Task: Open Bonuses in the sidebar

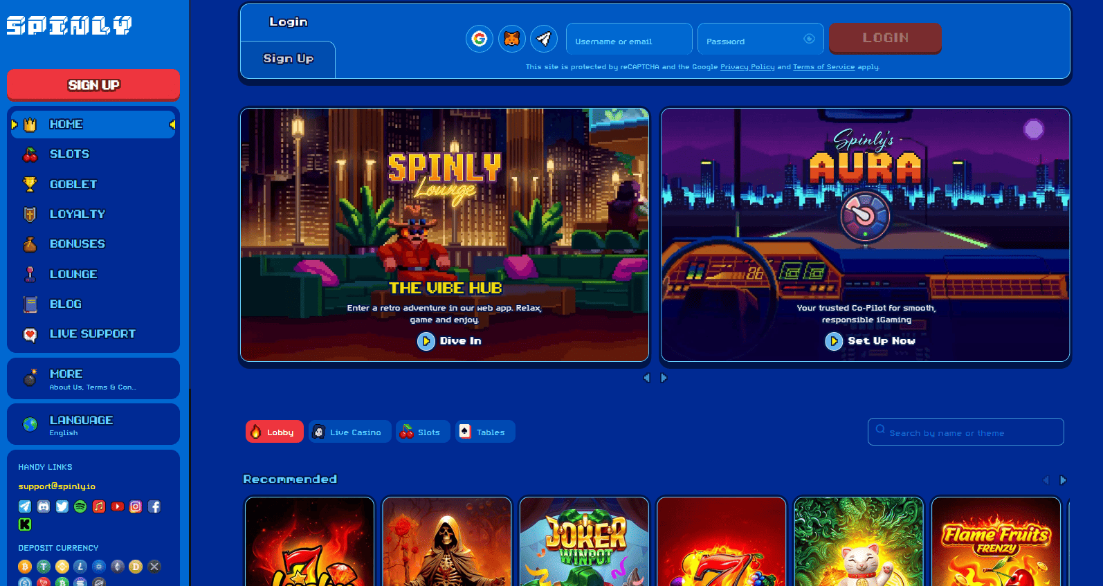Action: 93,244
